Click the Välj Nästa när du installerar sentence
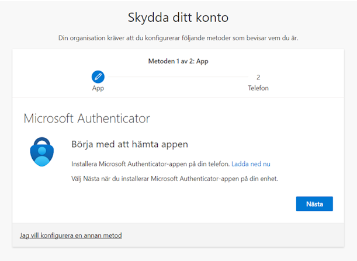357x261 pixels. [175, 179]
